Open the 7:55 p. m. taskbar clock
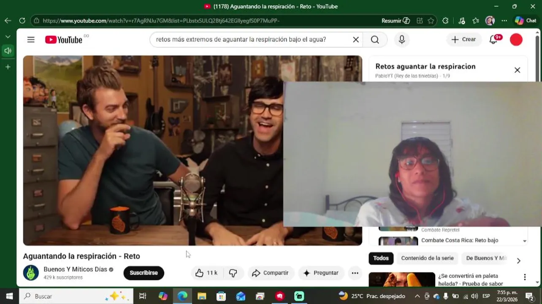 [507, 296]
